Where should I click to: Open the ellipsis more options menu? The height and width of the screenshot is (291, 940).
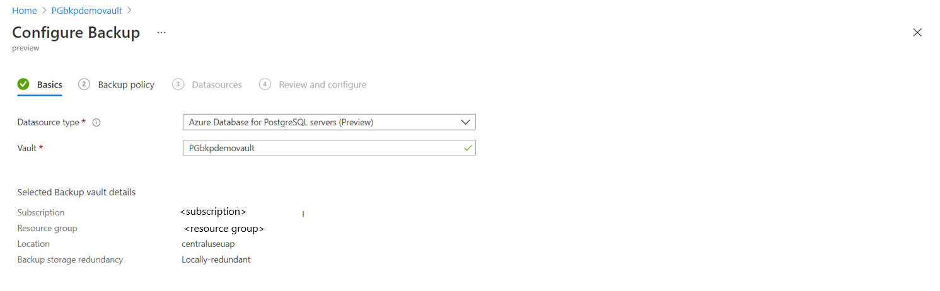click(161, 32)
